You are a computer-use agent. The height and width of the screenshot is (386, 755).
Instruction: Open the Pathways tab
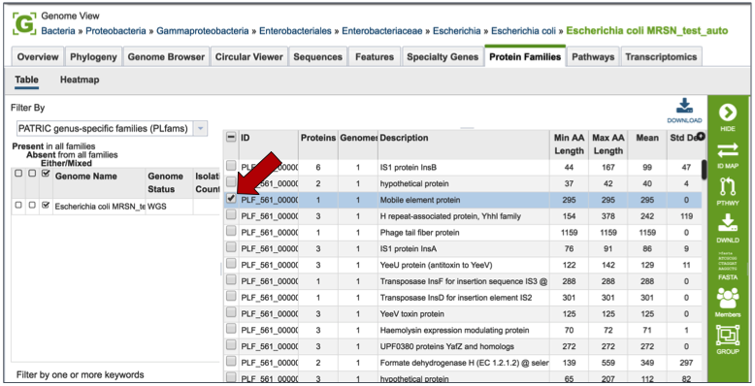click(593, 57)
